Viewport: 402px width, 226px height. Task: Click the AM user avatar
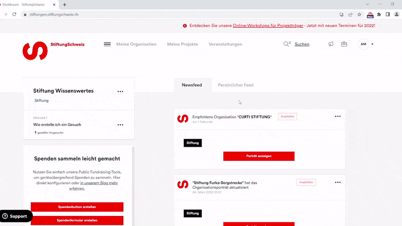point(363,44)
